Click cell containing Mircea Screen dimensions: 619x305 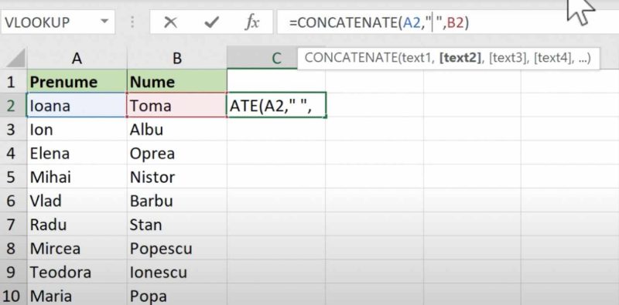[77, 249]
